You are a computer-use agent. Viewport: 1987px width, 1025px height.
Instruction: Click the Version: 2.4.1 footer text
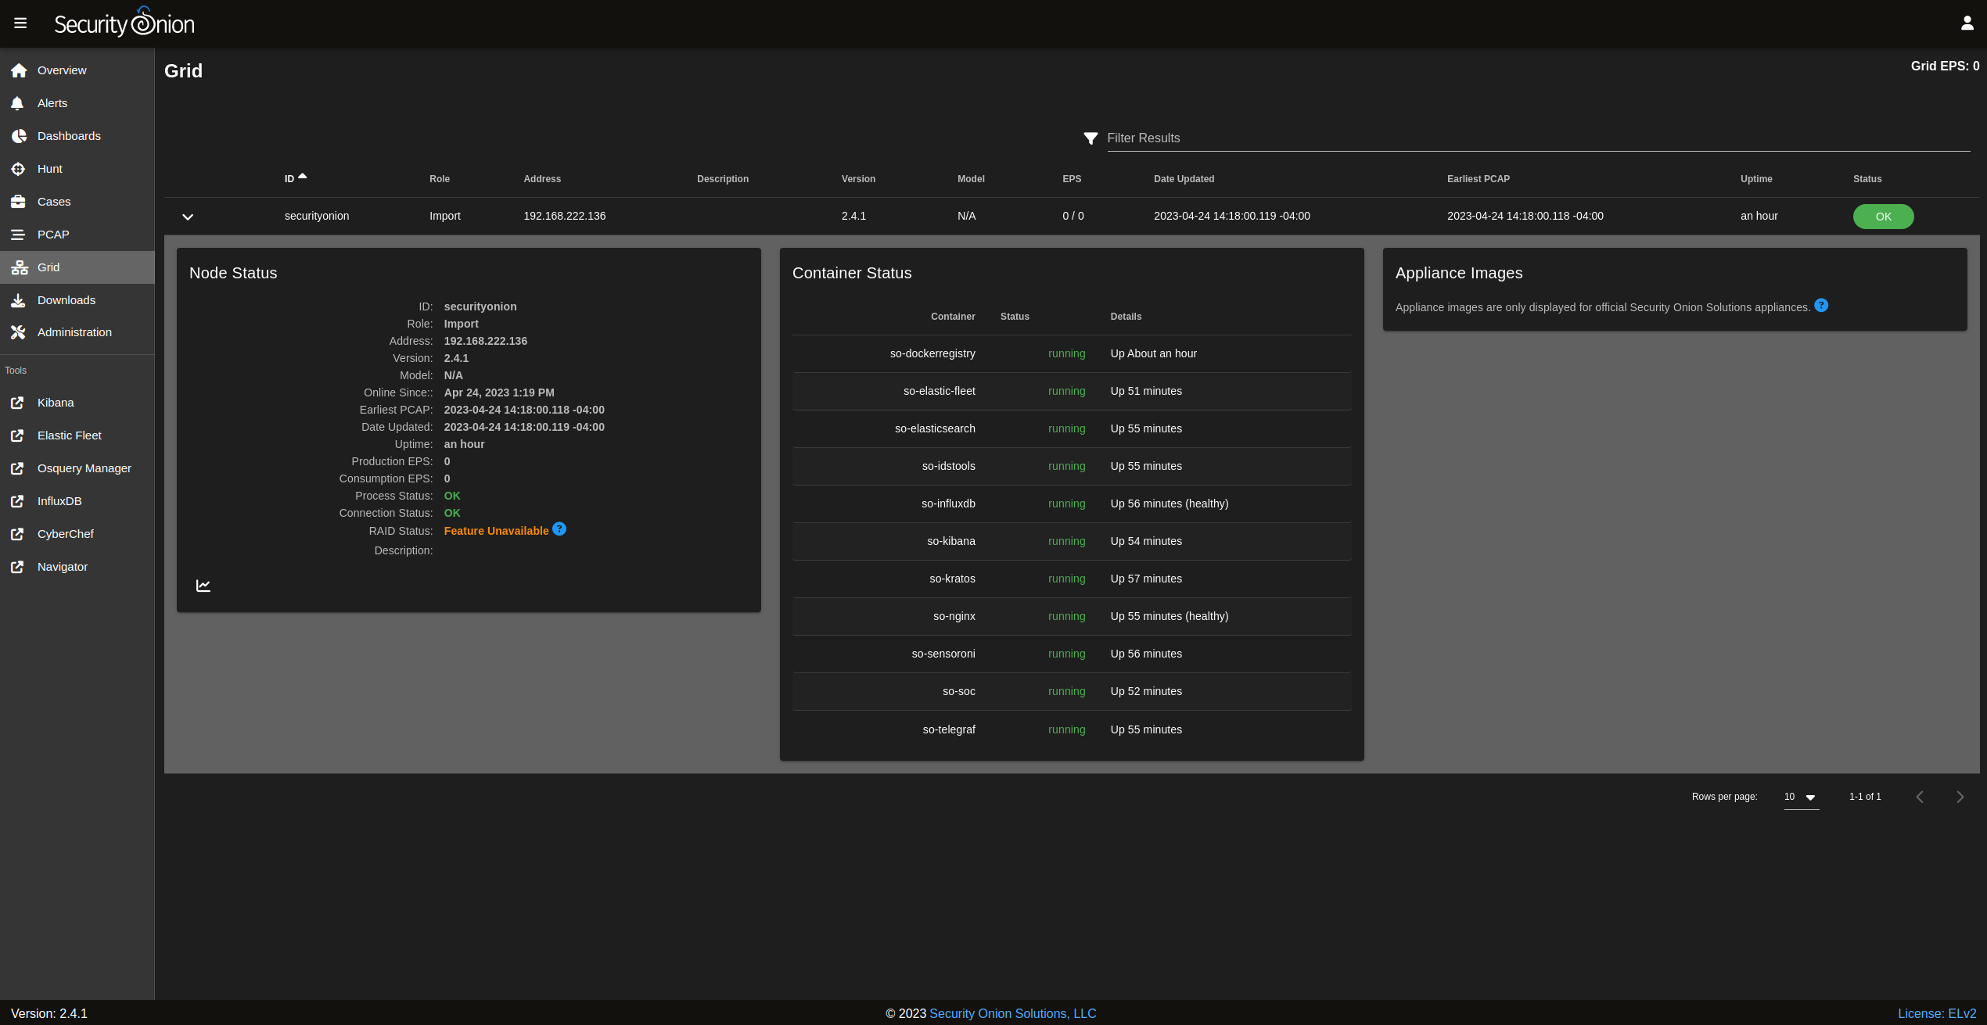49,1013
